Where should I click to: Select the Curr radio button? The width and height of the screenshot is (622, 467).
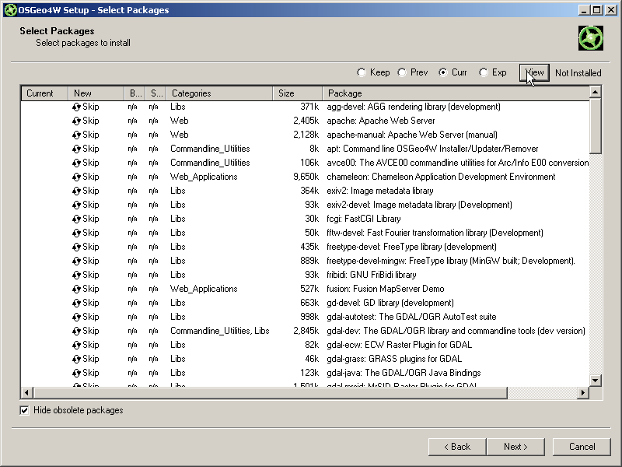[x=442, y=72]
